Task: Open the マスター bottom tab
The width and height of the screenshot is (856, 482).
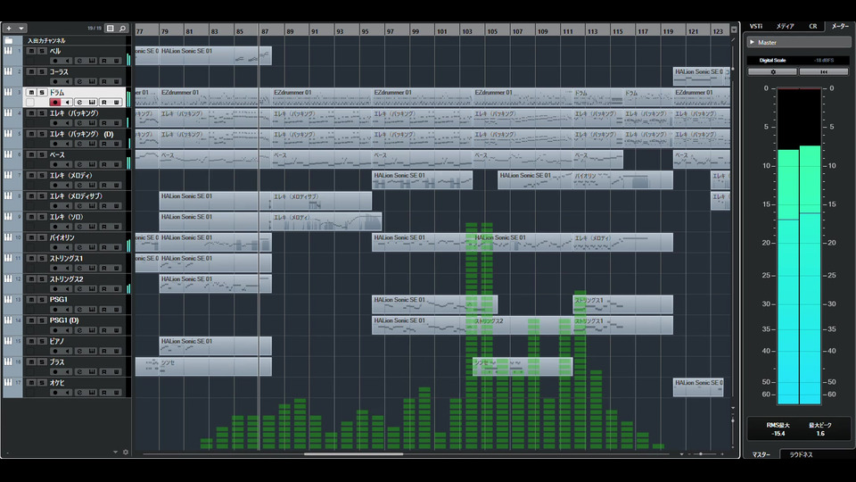Action: (x=761, y=454)
